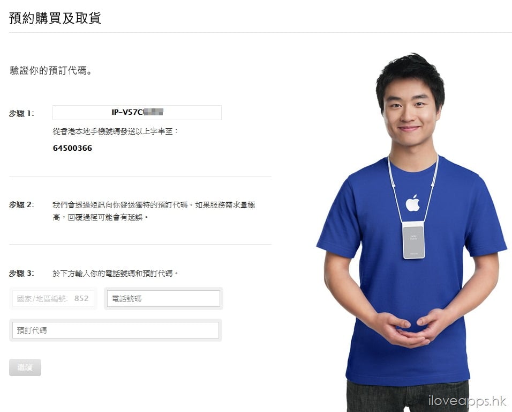
Task: Open the iloveapps.hk watermark link
Action: [x=467, y=401]
